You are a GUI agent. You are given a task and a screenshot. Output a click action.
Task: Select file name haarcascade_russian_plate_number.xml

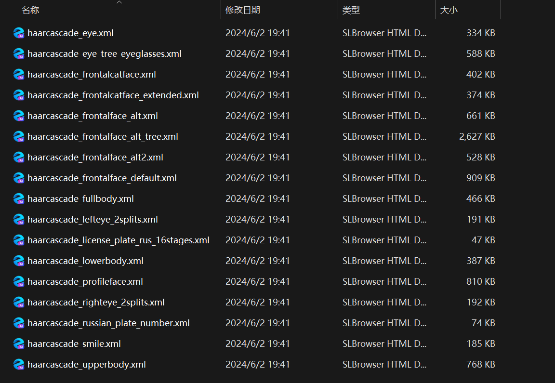click(x=109, y=323)
